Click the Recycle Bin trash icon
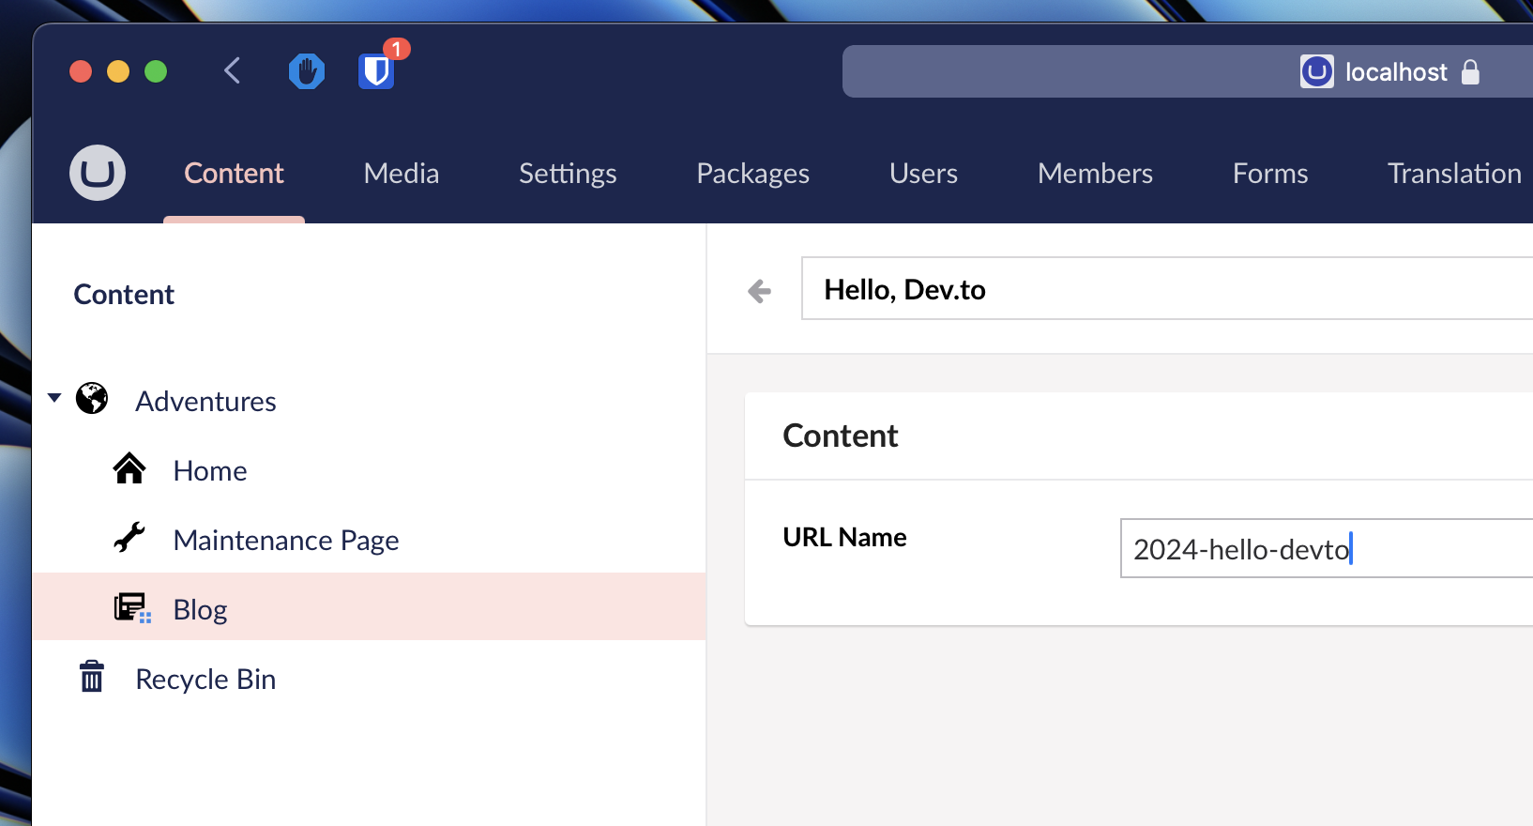The image size is (1533, 826). click(x=92, y=677)
